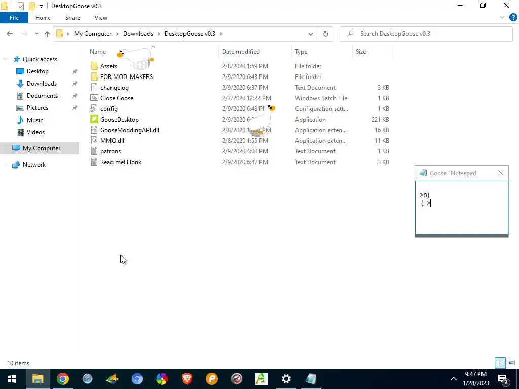The image size is (519, 389).
Task: Select the MMQ.dll file icon
Action: point(94,141)
